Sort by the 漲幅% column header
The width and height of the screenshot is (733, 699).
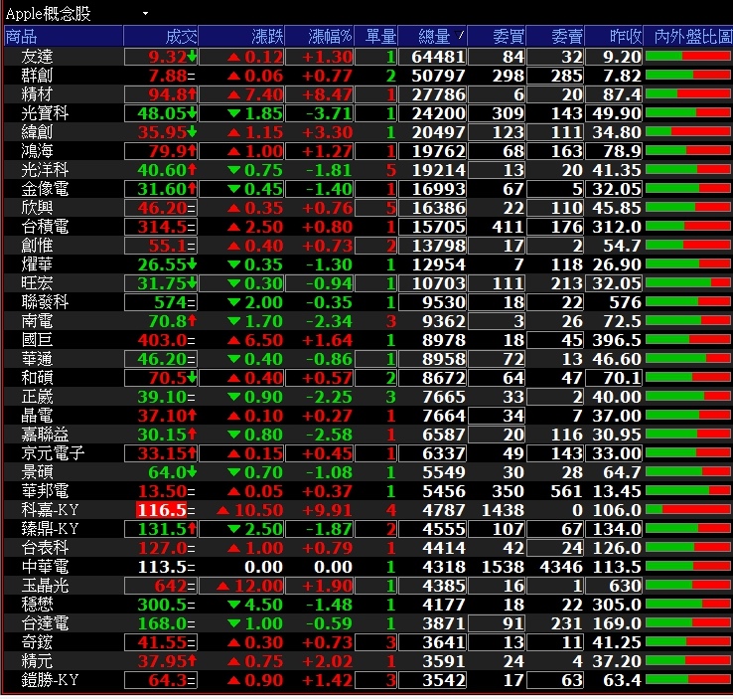pyautogui.click(x=319, y=36)
